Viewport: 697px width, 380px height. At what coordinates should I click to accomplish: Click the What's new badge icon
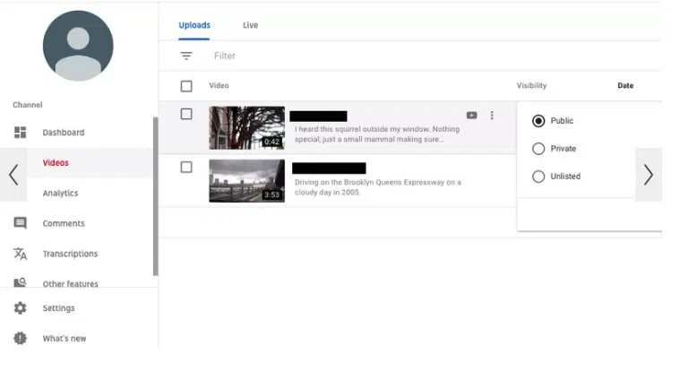pos(20,338)
